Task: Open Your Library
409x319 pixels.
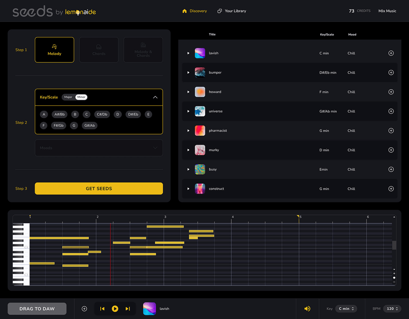Action: tap(231, 11)
